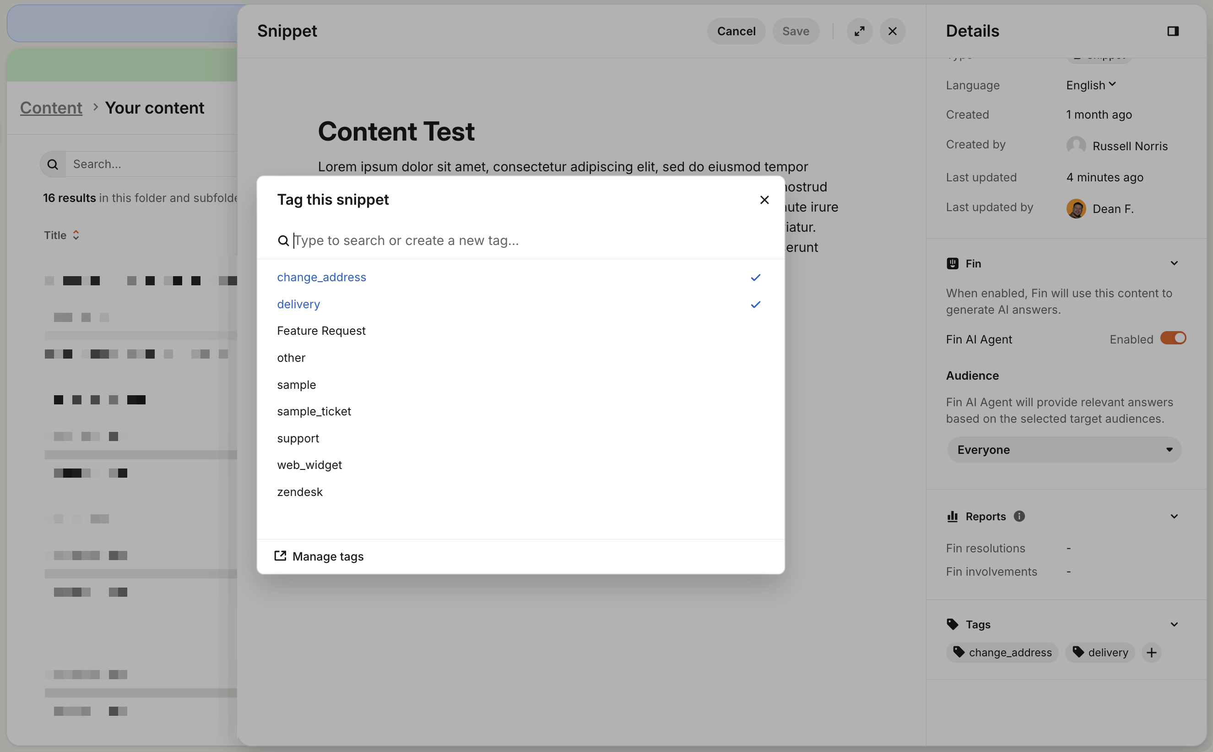Collapse the Fin section chevron
The width and height of the screenshot is (1213, 752).
pyautogui.click(x=1174, y=263)
